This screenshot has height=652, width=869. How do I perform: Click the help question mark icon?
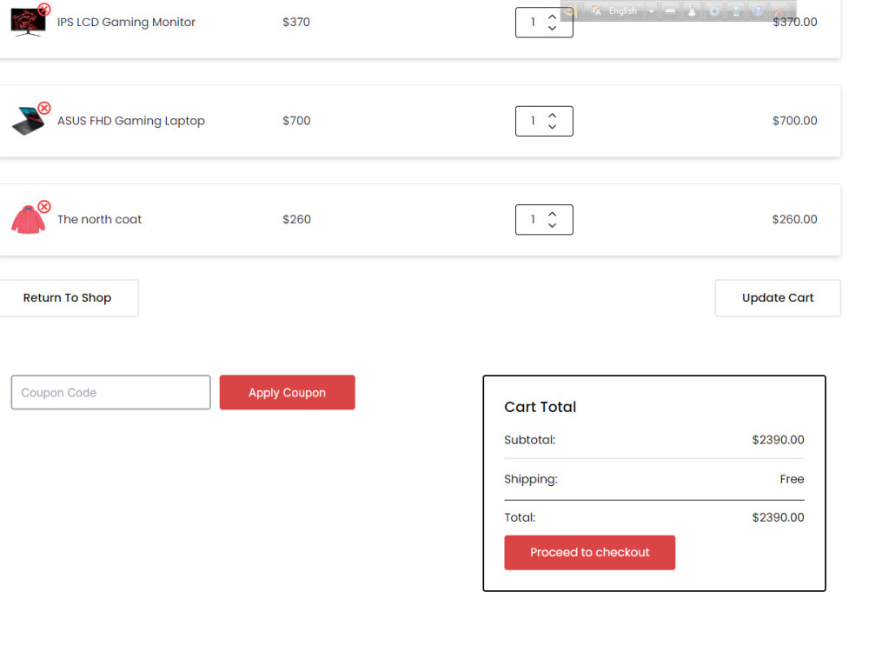tap(758, 11)
